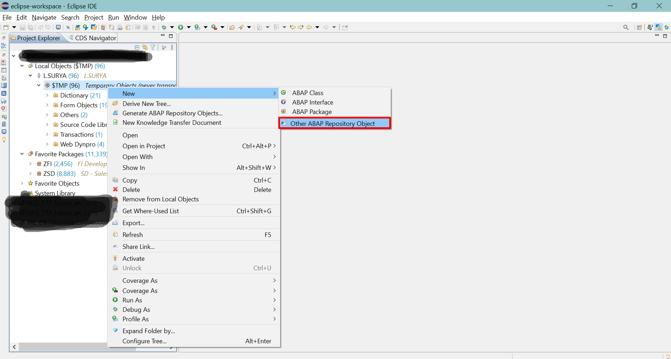The image size is (671, 359).
Task: Click the filter funnel icon in Project Explorer
Action: click(153, 47)
